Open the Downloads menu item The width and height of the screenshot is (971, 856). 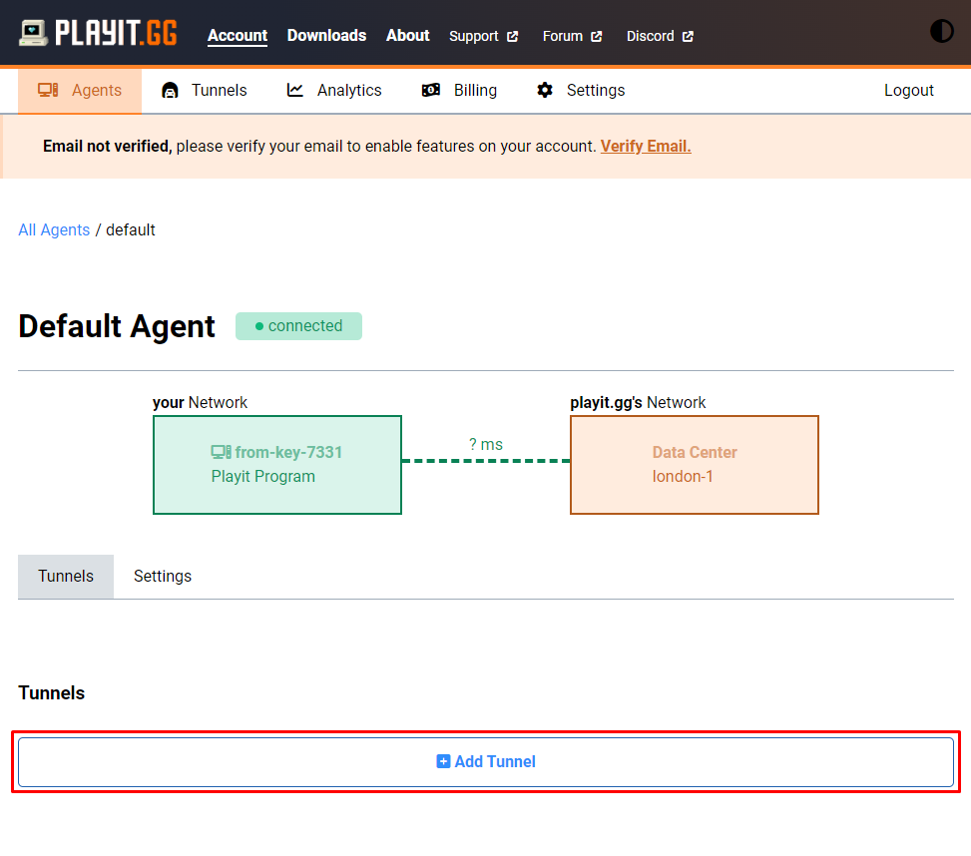pos(326,35)
